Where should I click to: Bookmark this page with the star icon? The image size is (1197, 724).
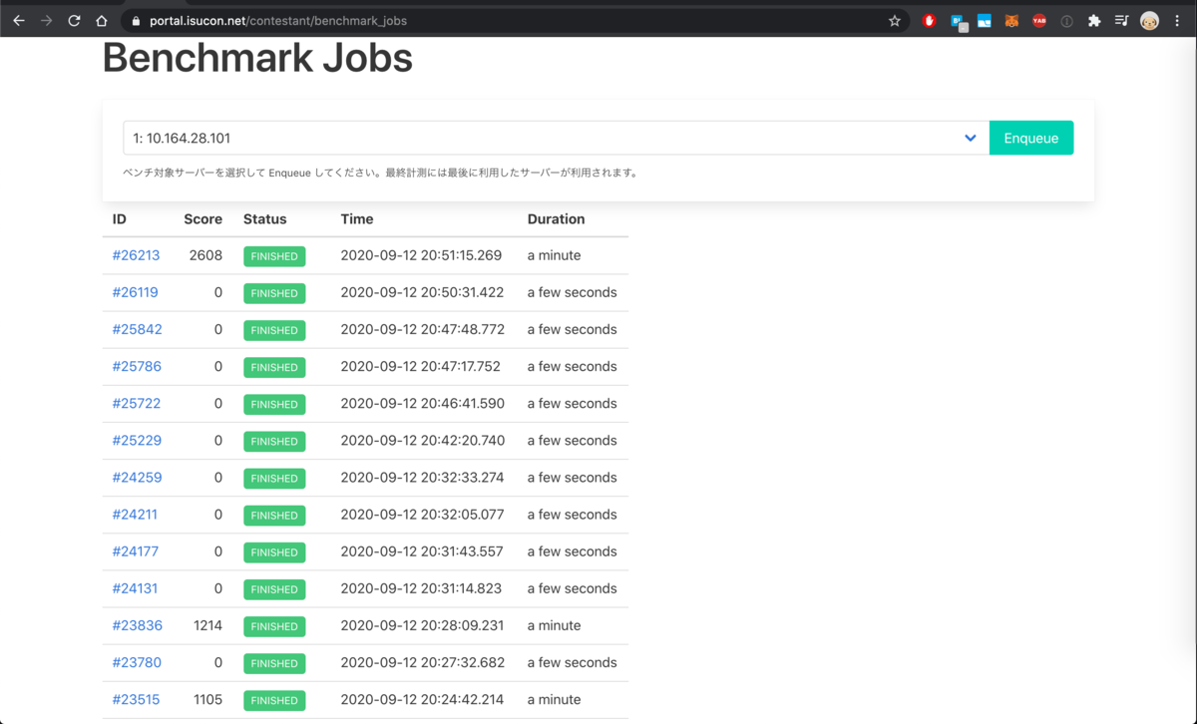pos(895,20)
